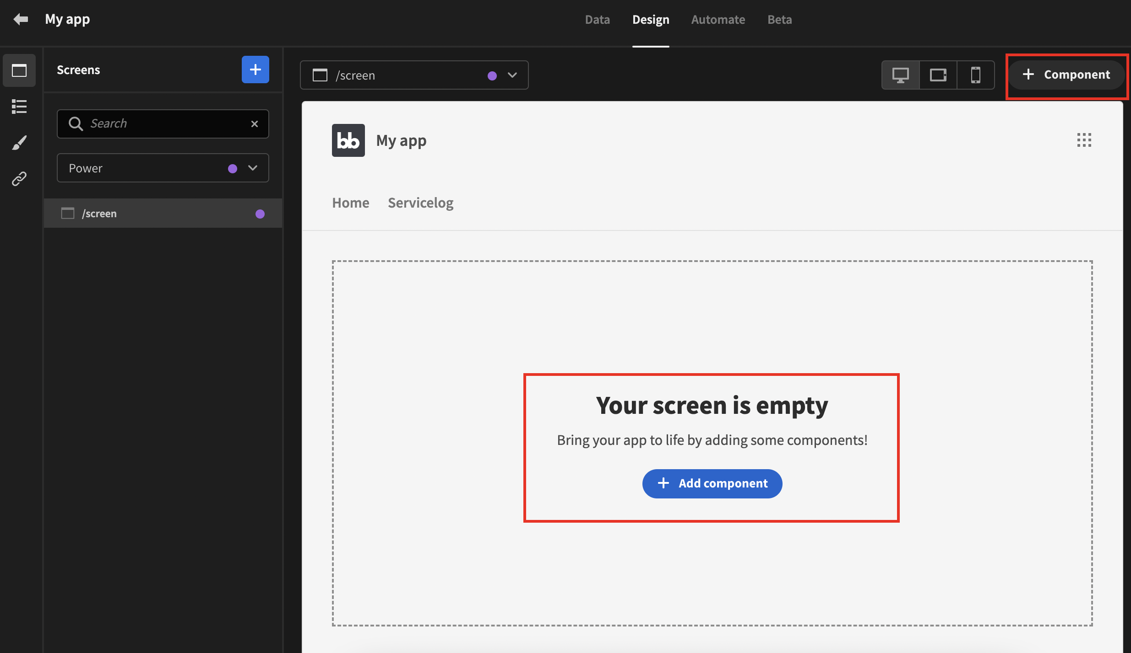Switch to the Automate tab
Viewport: 1131px width, 653px height.
tap(718, 20)
